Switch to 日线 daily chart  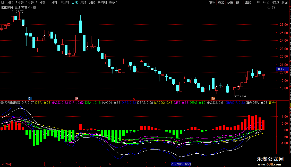(75, 2)
